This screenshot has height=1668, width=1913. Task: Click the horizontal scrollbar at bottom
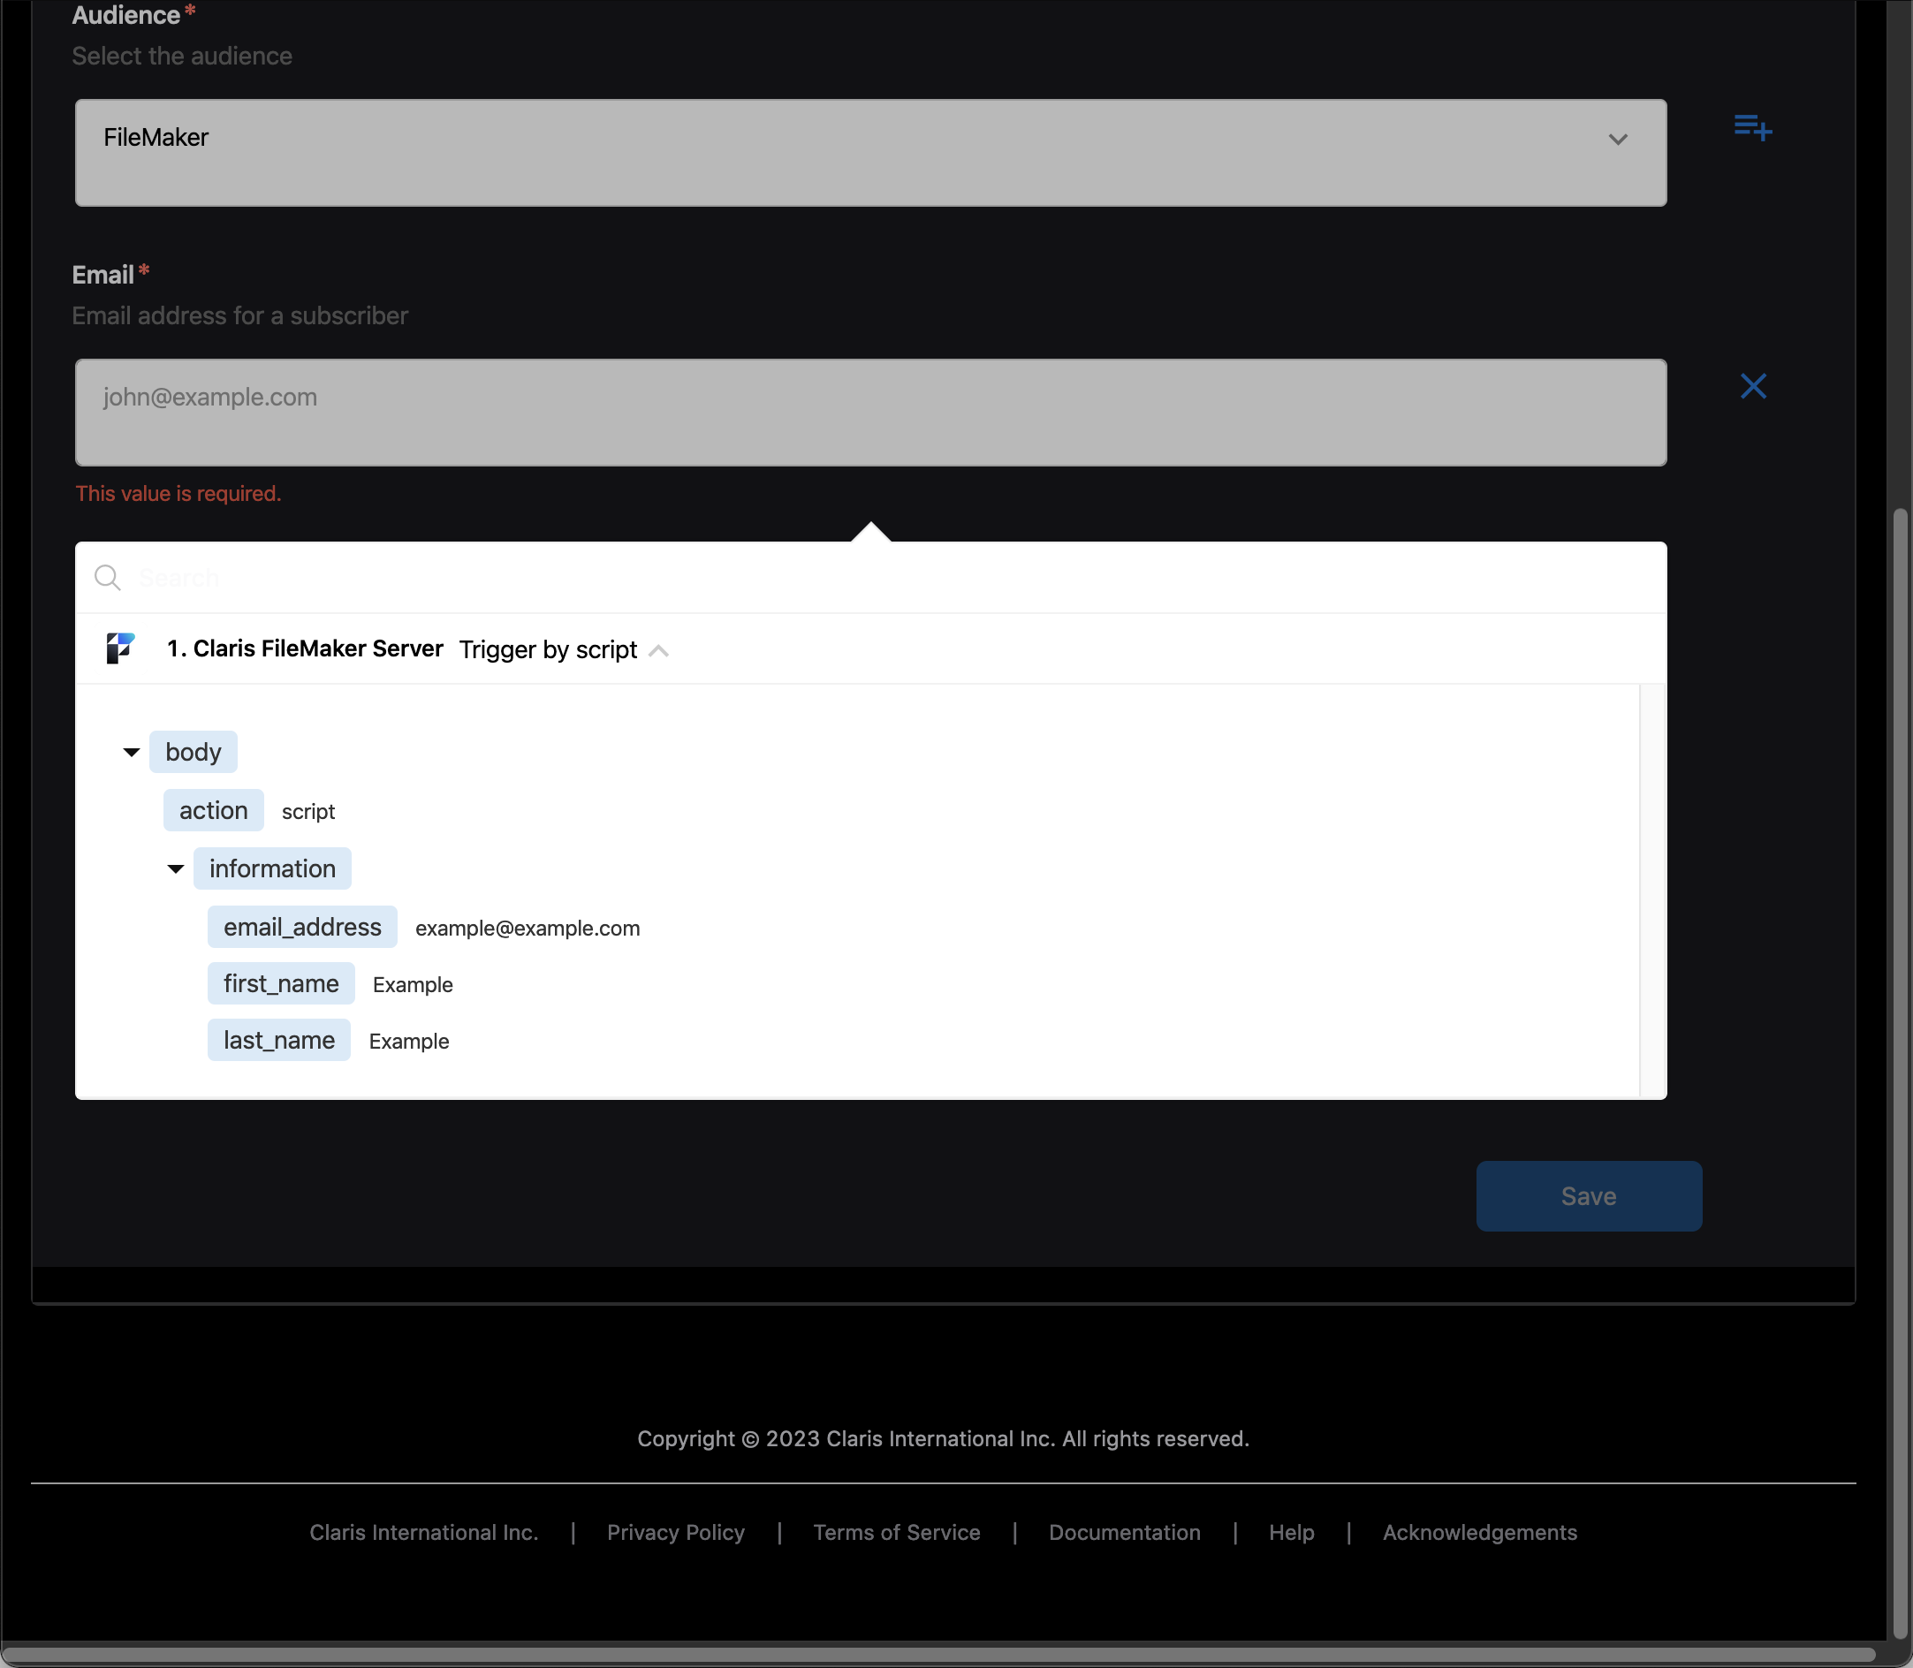tap(938, 1654)
